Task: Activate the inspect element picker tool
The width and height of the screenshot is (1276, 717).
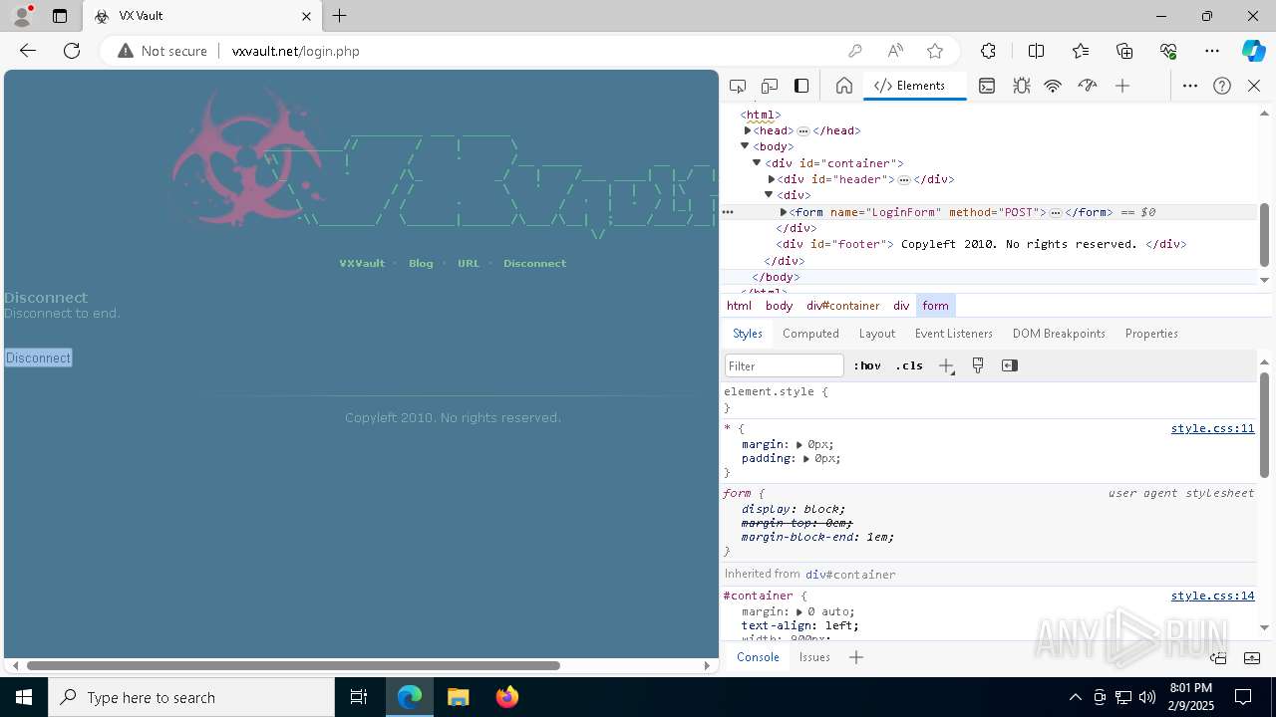Action: click(x=738, y=86)
